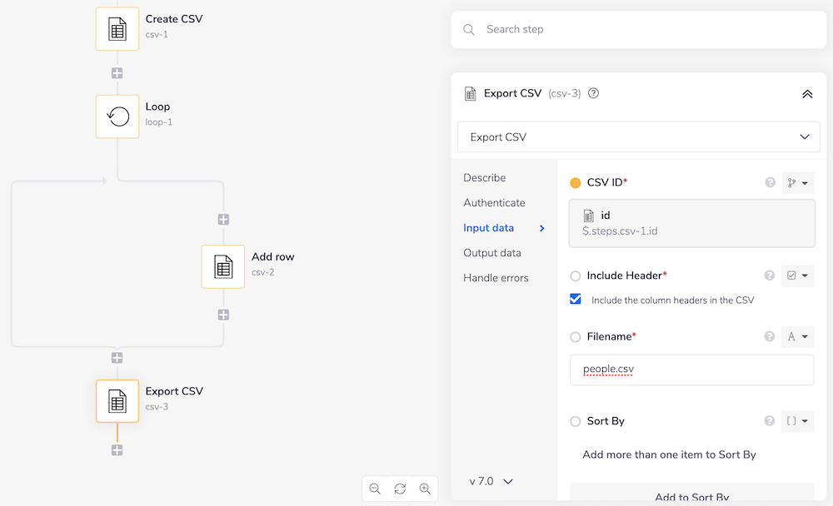The height and width of the screenshot is (506, 833).
Task: Click the Create CSV step icon
Action: 117,29
